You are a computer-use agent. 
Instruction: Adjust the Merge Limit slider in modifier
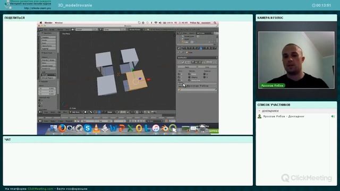coord(197,83)
